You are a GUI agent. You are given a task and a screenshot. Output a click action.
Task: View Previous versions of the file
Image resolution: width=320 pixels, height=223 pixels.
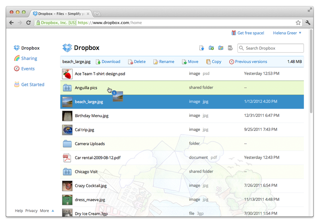(248, 62)
